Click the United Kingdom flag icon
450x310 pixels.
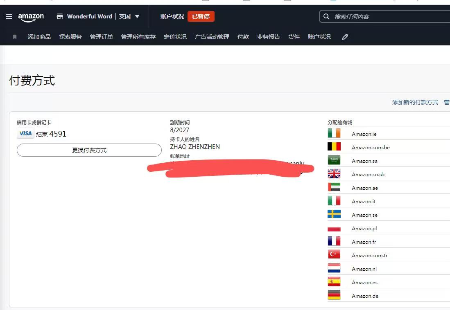point(334,173)
